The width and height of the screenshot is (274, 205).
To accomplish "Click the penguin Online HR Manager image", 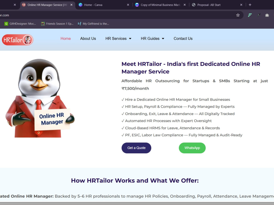I will tap(40, 98).
